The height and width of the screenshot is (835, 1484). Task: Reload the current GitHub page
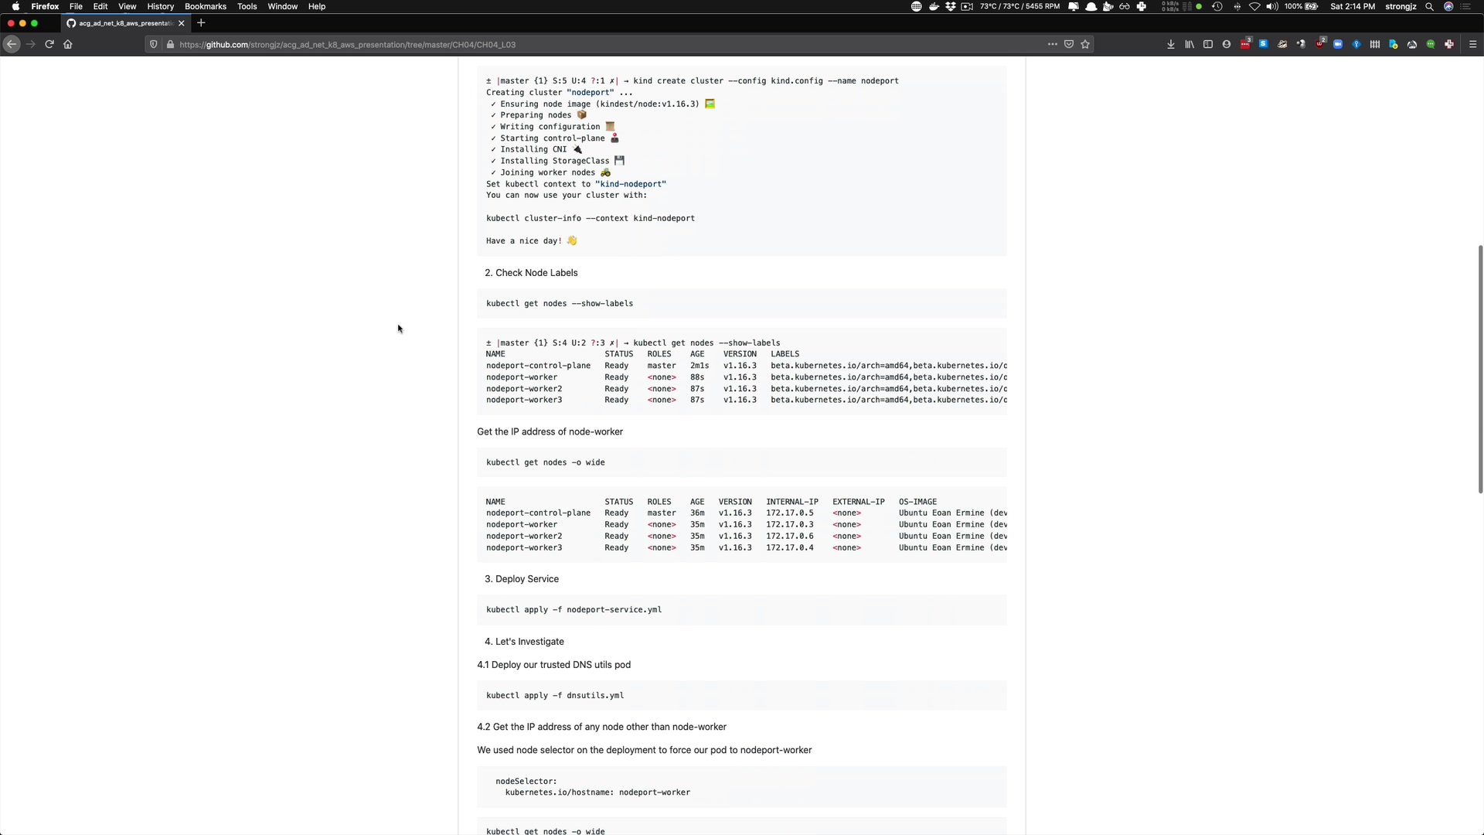(x=49, y=44)
